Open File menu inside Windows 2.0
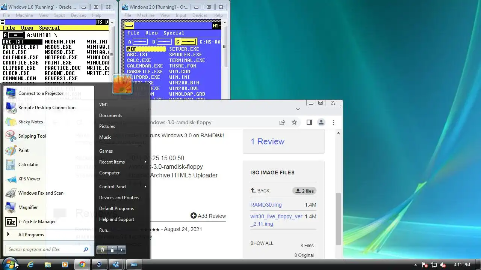Screen dimensions: 481x270 tap(133, 33)
